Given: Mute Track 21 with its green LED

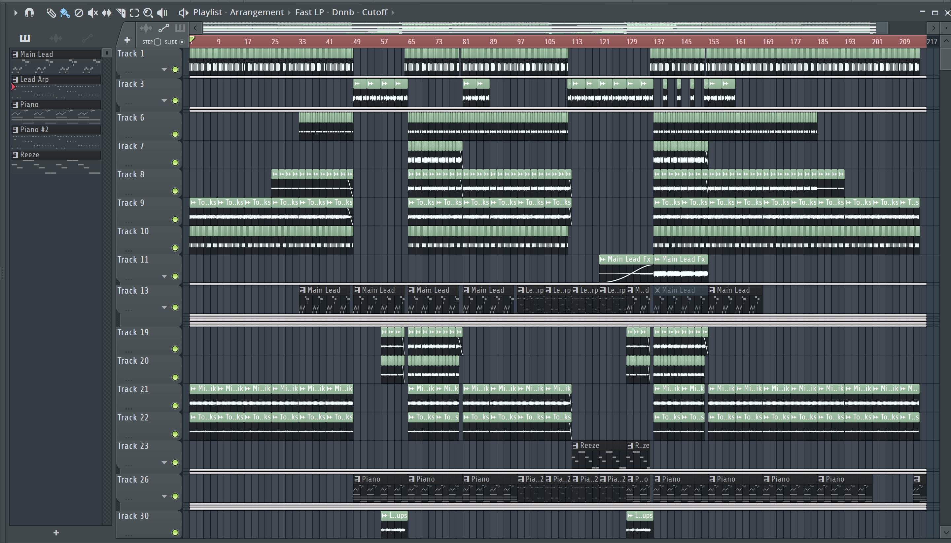Looking at the screenshot, I should 175,406.
